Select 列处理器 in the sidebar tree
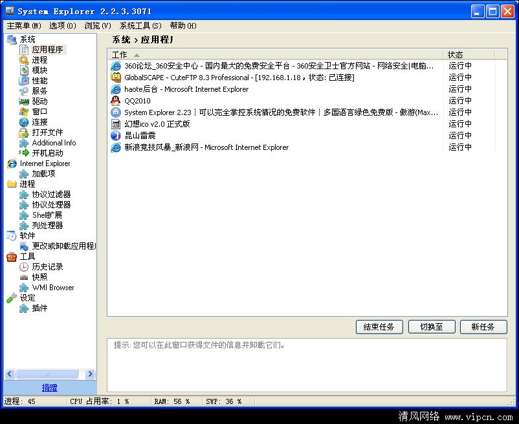 coord(47,226)
